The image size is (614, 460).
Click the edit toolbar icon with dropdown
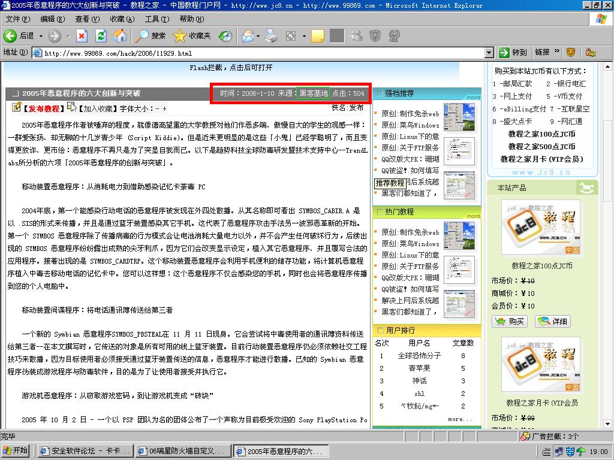291,36
